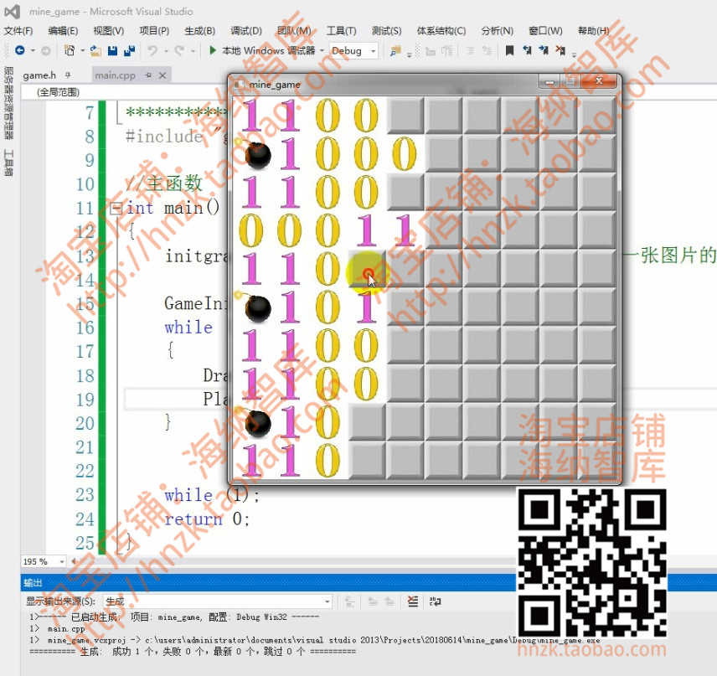This screenshot has width=717, height=676.
Task: Open the Redo history dropdown arrow
Action: [193, 51]
